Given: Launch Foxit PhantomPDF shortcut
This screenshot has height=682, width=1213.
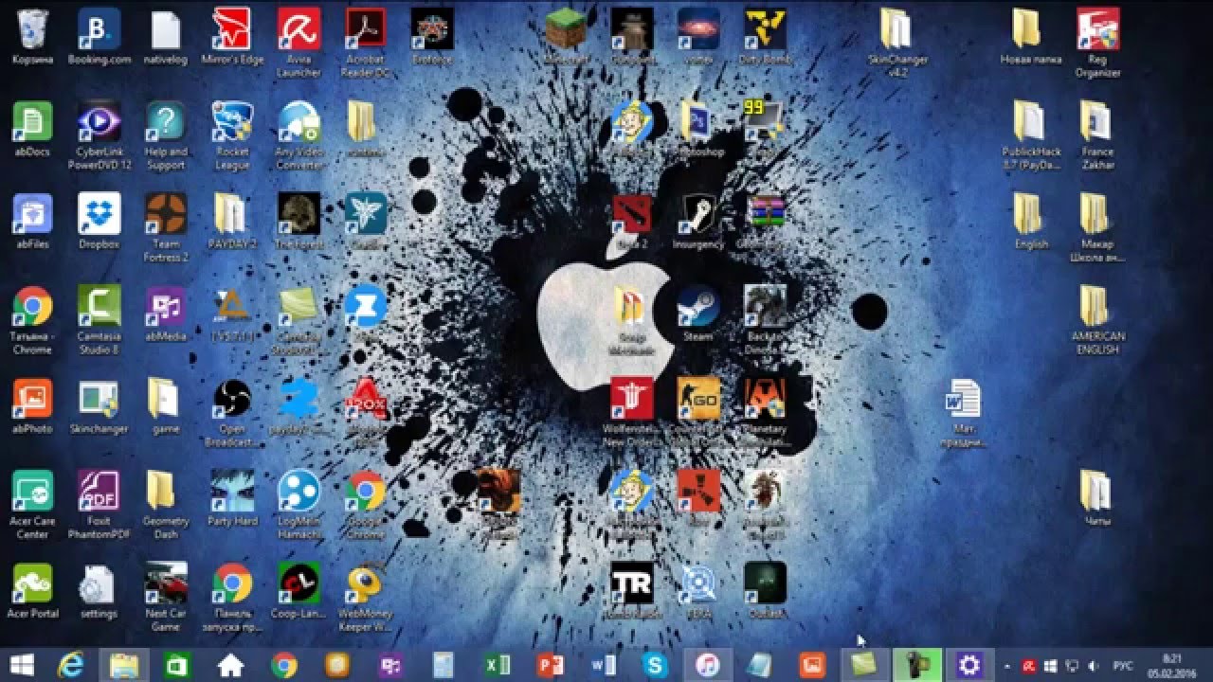Looking at the screenshot, I should [99, 491].
